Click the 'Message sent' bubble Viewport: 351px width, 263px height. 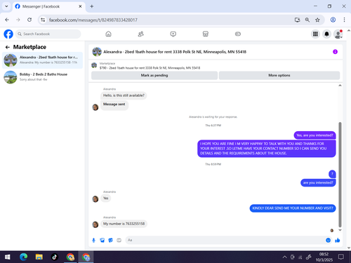(114, 104)
